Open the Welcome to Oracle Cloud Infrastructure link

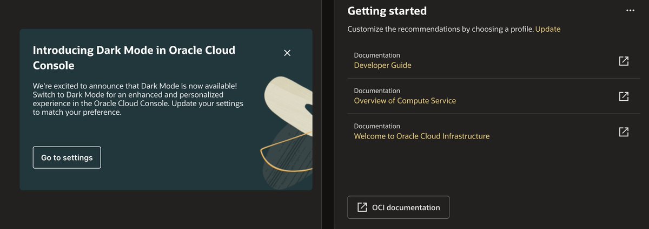421,136
